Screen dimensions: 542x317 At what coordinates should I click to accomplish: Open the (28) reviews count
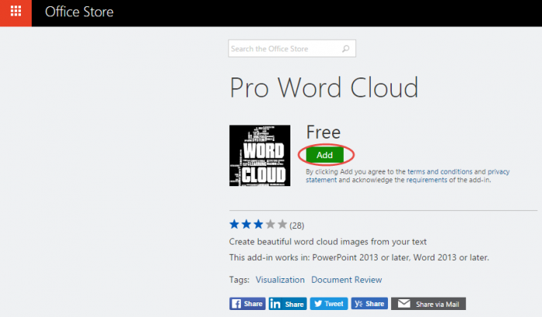(x=297, y=226)
